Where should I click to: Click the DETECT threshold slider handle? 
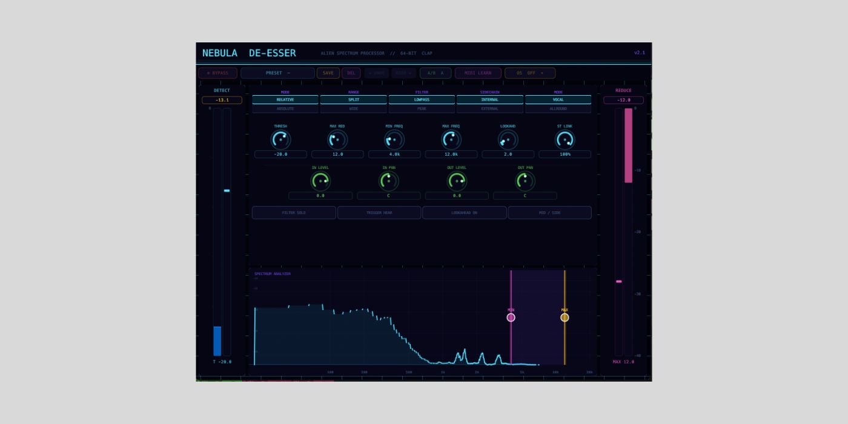point(227,191)
